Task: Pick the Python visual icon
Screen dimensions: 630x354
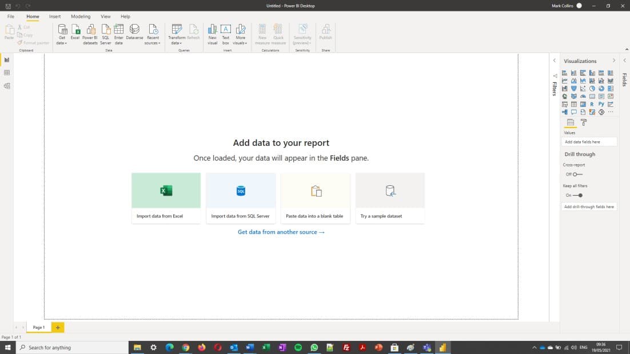Action: (601, 104)
